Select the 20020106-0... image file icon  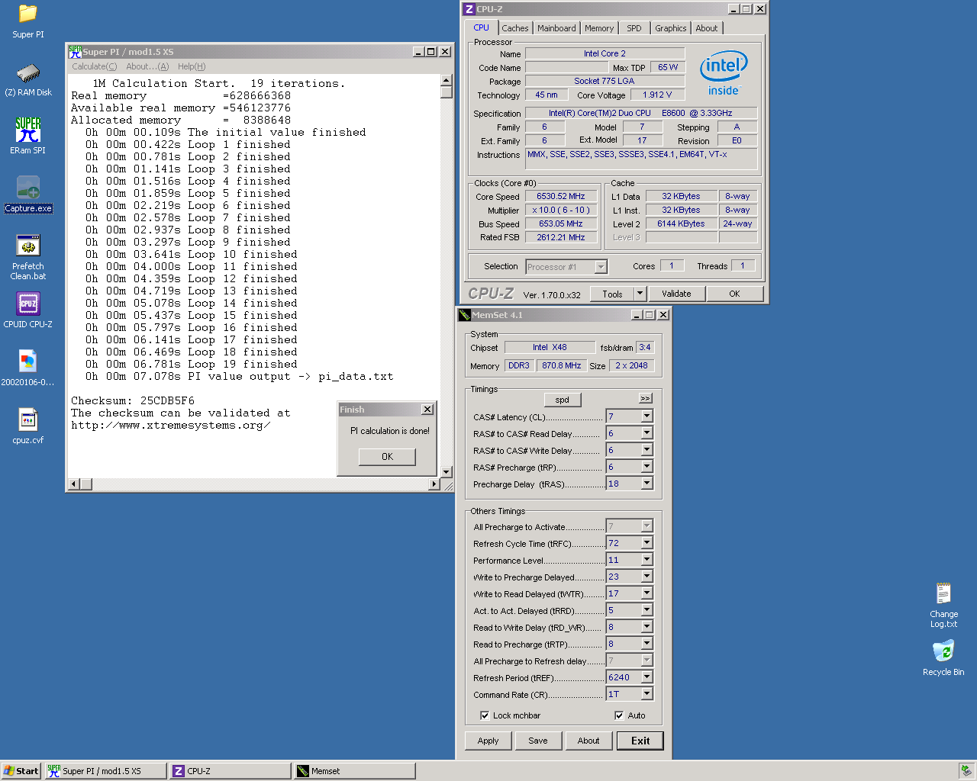pos(28,368)
